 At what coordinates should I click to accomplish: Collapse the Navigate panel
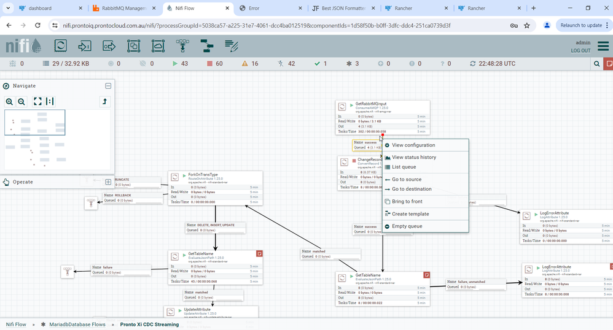pos(108,86)
